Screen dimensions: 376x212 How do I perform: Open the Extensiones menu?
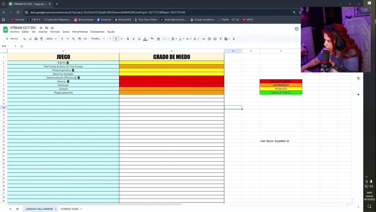pos(97,32)
